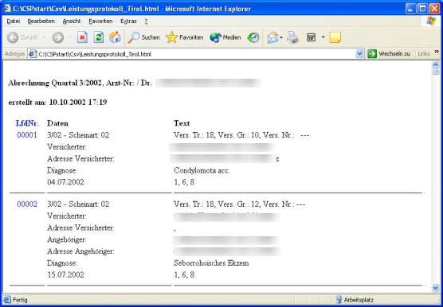The width and height of the screenshot is (443, 307).
Task: Click the Stop loading icon
Action: 82,37
